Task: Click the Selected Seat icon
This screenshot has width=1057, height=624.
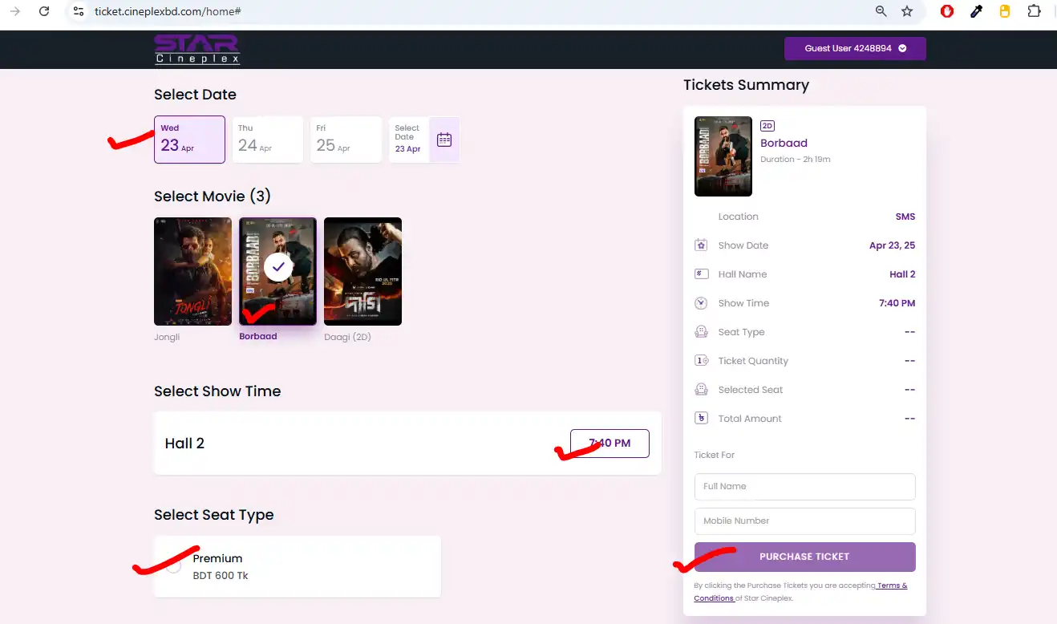Action: [x=701, y=390]
